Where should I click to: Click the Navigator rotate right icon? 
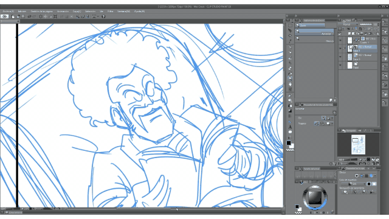[365, 164]
